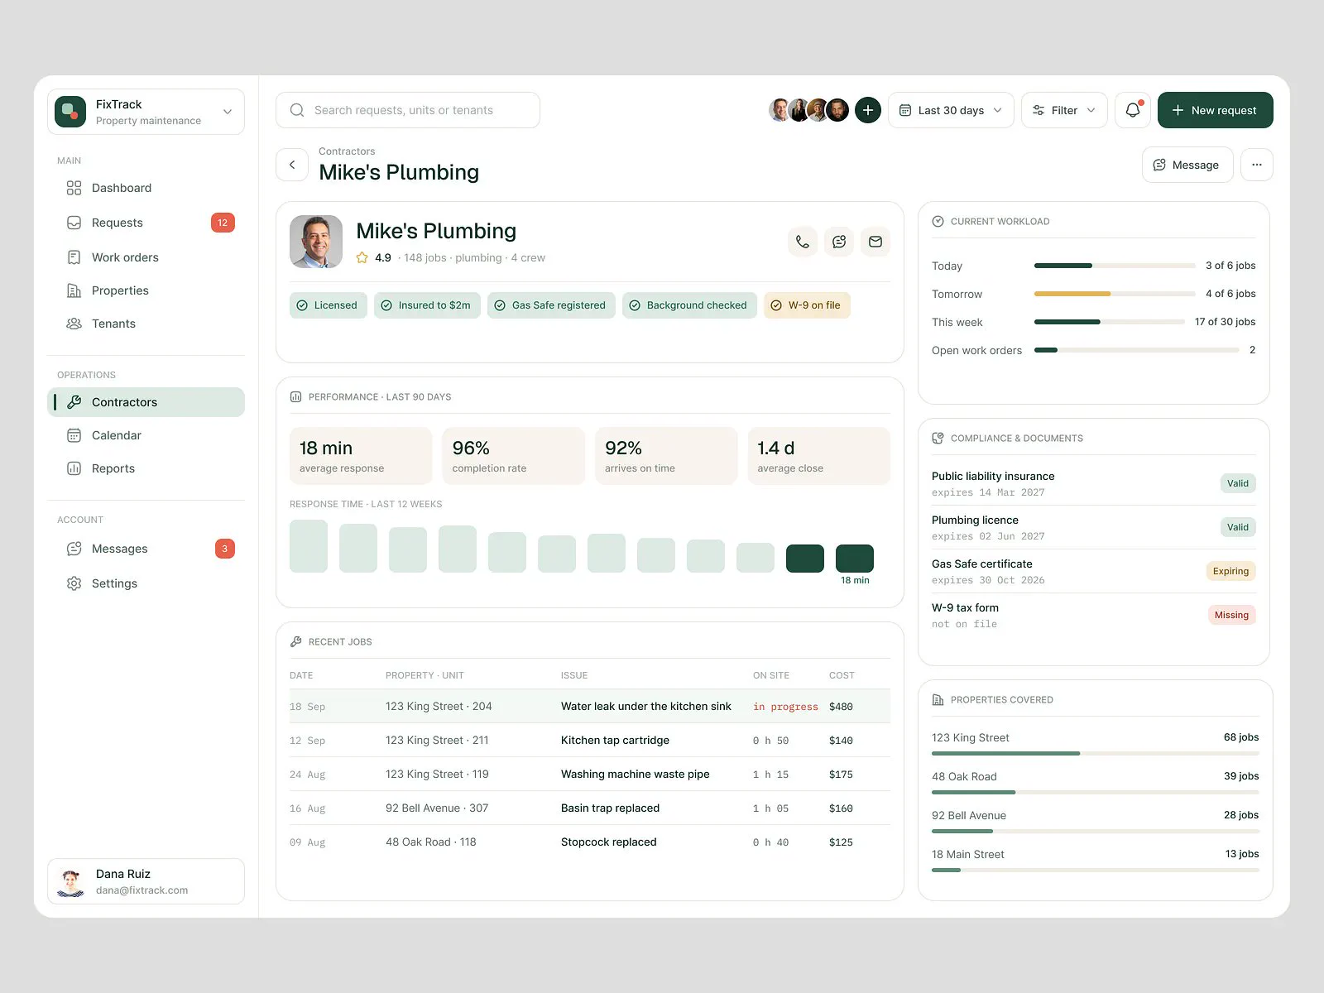The image size is (1324, 993).
Task: Open the notifications bell
Action: [x=1133, y=110]
